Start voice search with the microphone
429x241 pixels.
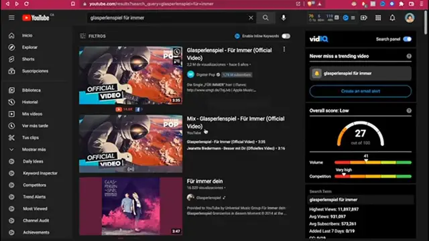tap(284, 18)
